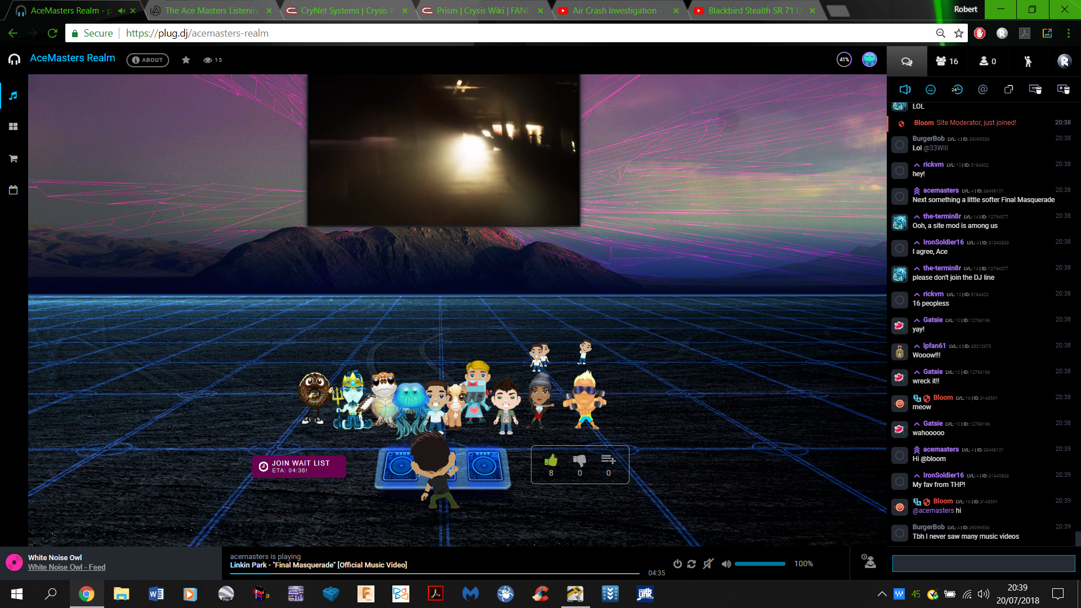Viewport: 1081px width, 608px height.
Task: Open the wait list tab showing 0
Action: (988, 61)
